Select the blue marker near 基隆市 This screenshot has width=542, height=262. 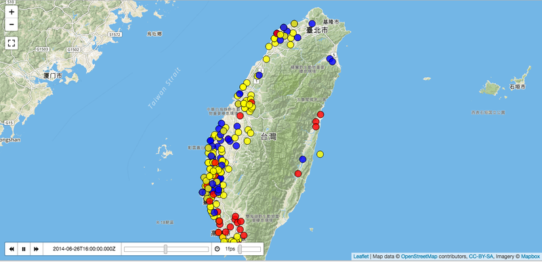click(312, 24)
